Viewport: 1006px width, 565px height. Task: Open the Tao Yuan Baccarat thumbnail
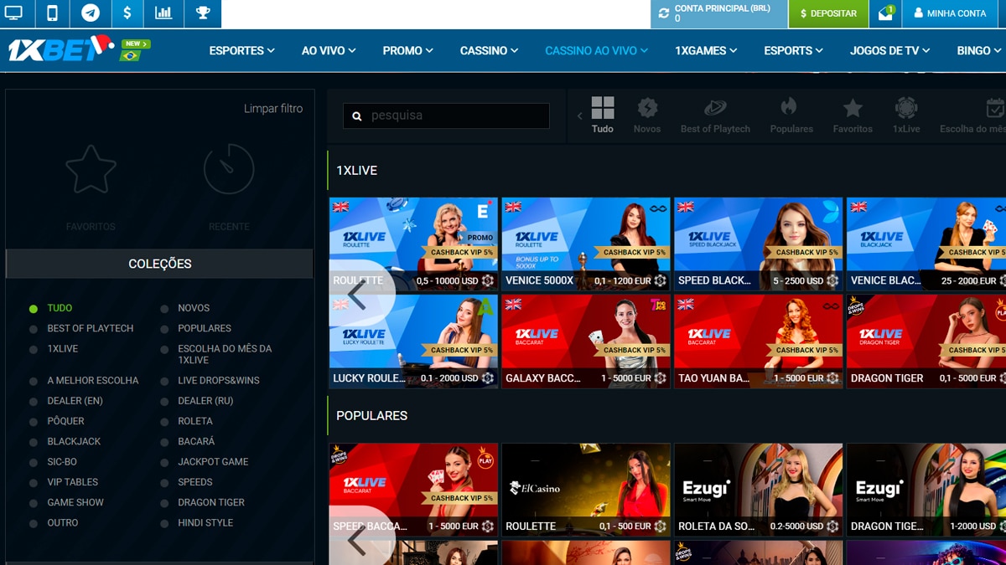tap(758, 341)
